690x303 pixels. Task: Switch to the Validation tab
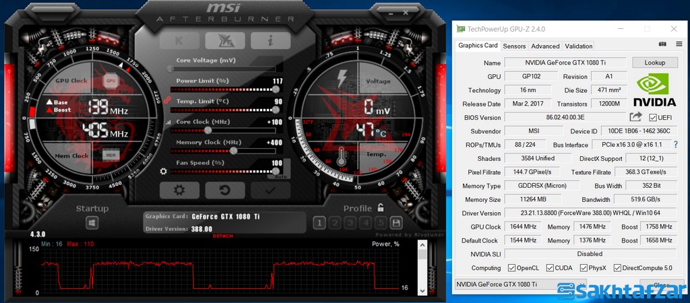pyautogui.click(x=578, y=46)
